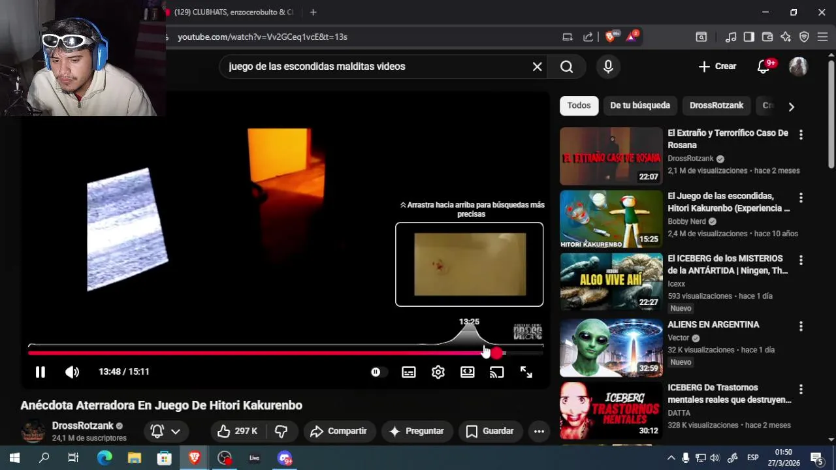Open ALIENS EN ARGENTINA video
Screen dimensions: 836x470
point(713,324)
